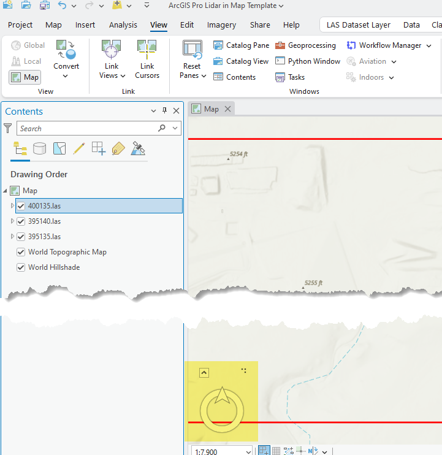Open the Catalog Pane
Image resolution: width=442 pixels, height=455 pixels.
[x=241, y=45]
